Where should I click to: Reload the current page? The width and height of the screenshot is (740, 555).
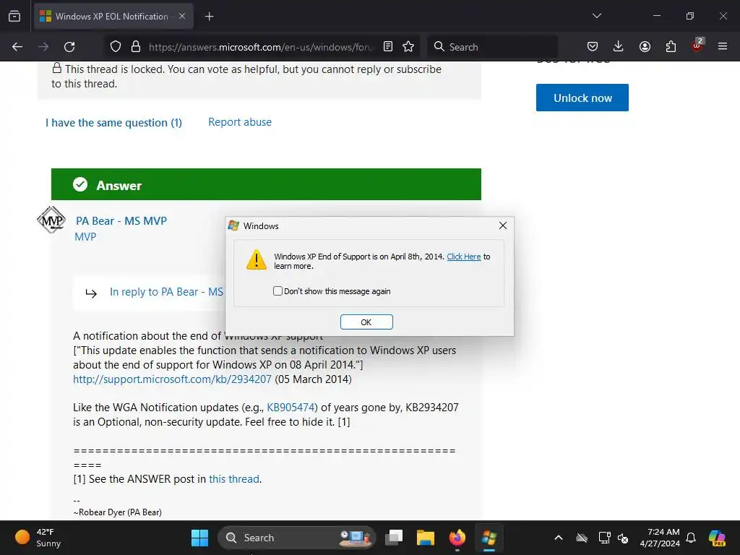coord(69,47)
